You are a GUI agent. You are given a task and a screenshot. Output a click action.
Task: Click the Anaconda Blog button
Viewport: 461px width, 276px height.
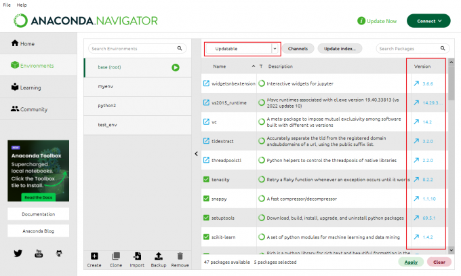pos(38,231)
